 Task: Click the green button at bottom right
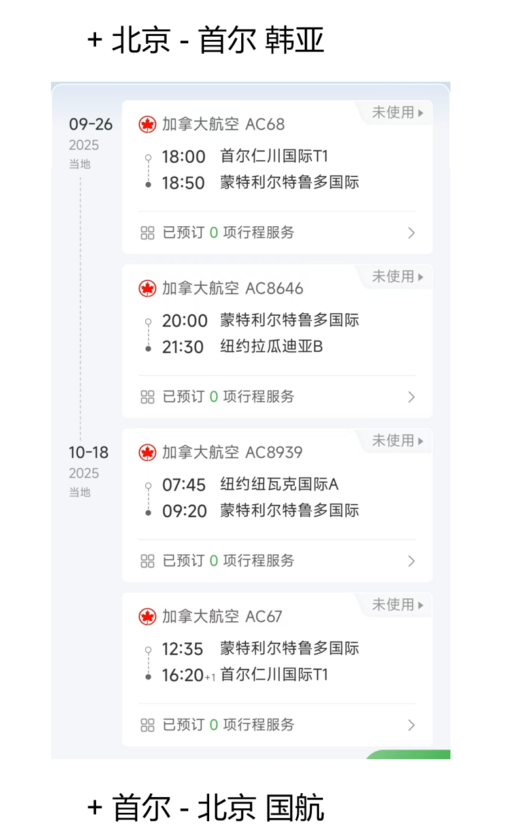pyautogui.click(x=408, y=755)
